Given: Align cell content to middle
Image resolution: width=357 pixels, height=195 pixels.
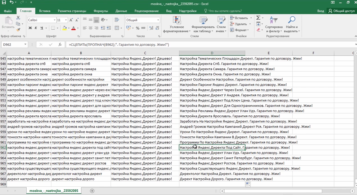Looking at the screenshot, I should pyautogui.click(x=91, y=20).
